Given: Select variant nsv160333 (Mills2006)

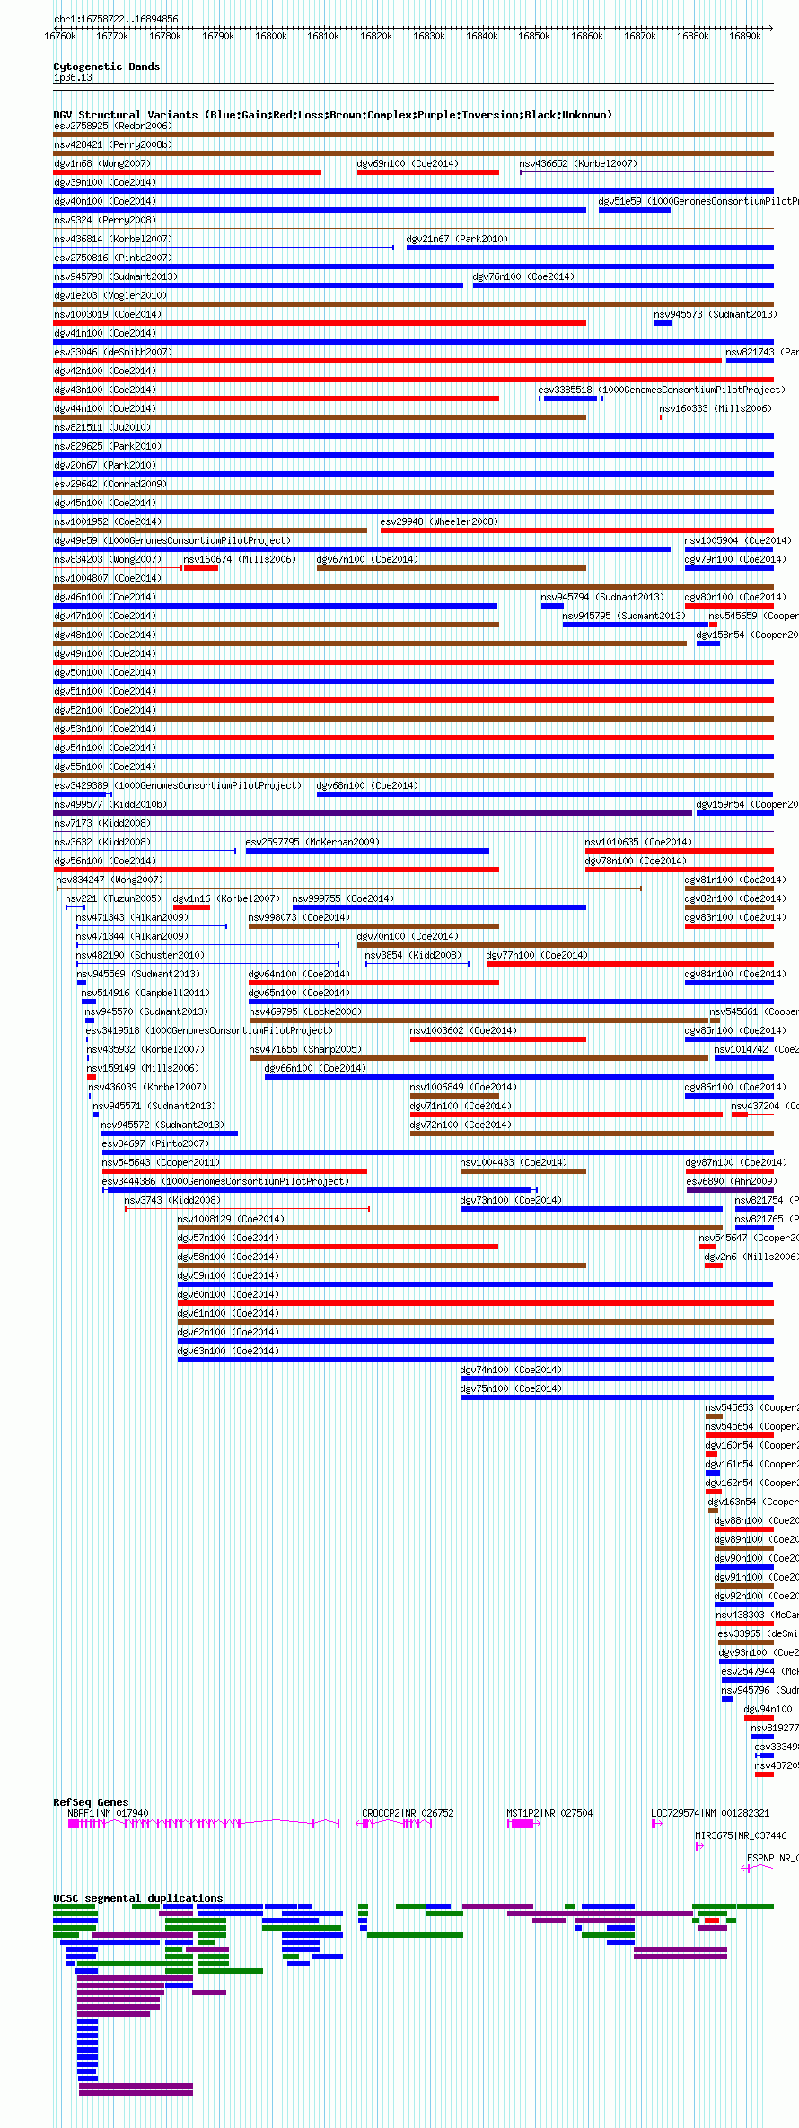Looking at the screenshot, I should (716, 408).
